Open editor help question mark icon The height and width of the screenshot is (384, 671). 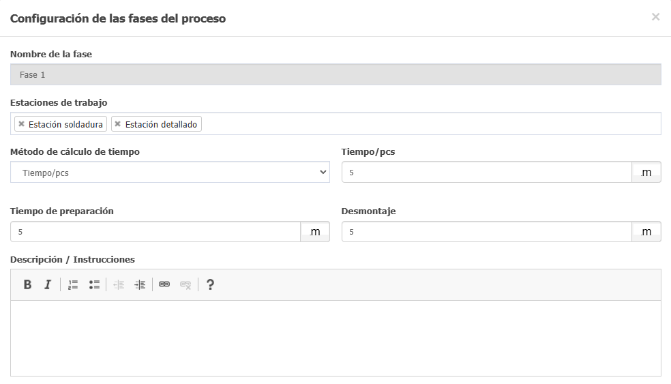(210, 284)
